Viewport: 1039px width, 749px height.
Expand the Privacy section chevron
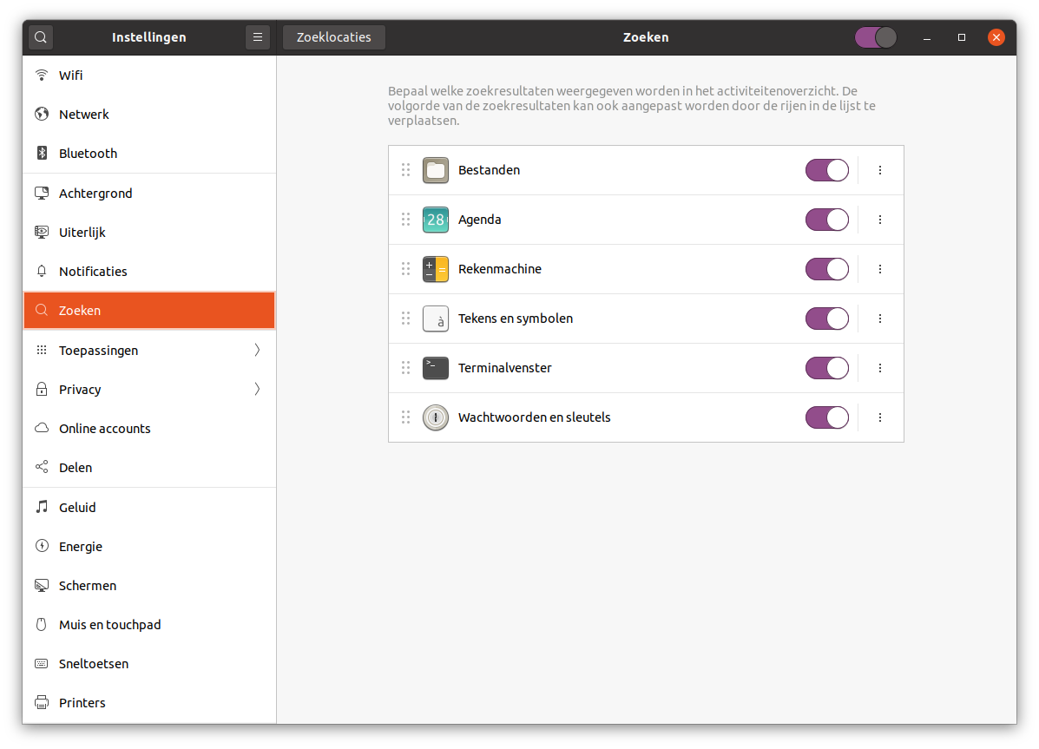[x=257, y=390]
